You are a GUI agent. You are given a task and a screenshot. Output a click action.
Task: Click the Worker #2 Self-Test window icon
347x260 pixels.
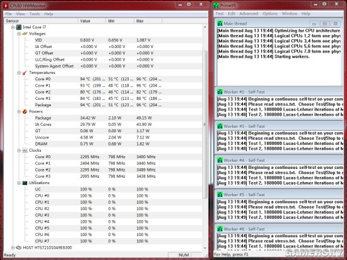(220, 92)
